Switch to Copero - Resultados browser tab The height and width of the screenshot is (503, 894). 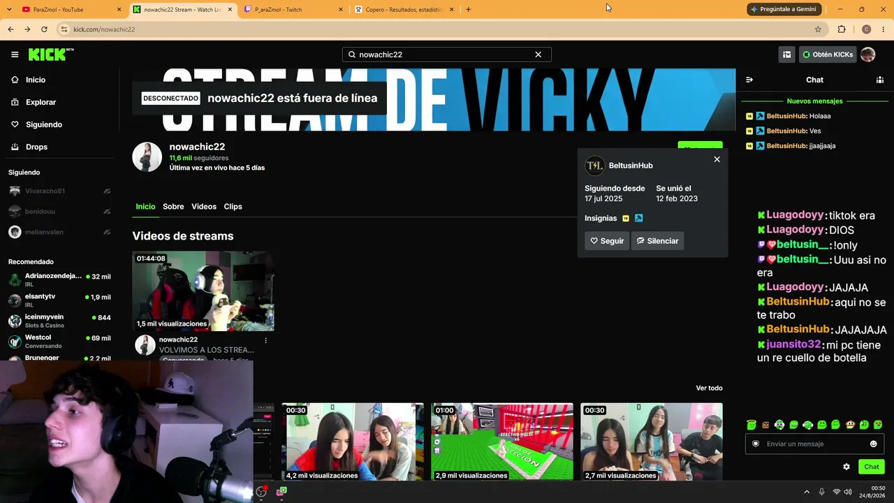pyautogui.click(x=404, y=10)
